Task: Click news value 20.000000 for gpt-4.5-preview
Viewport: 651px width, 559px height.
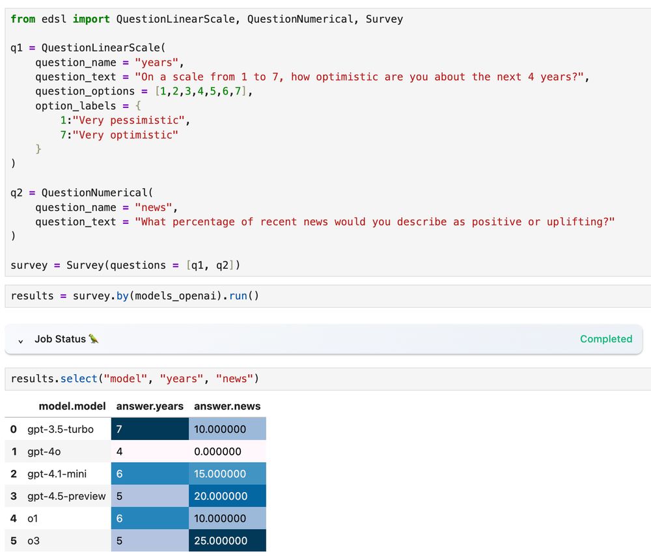Action: [227, 496]
